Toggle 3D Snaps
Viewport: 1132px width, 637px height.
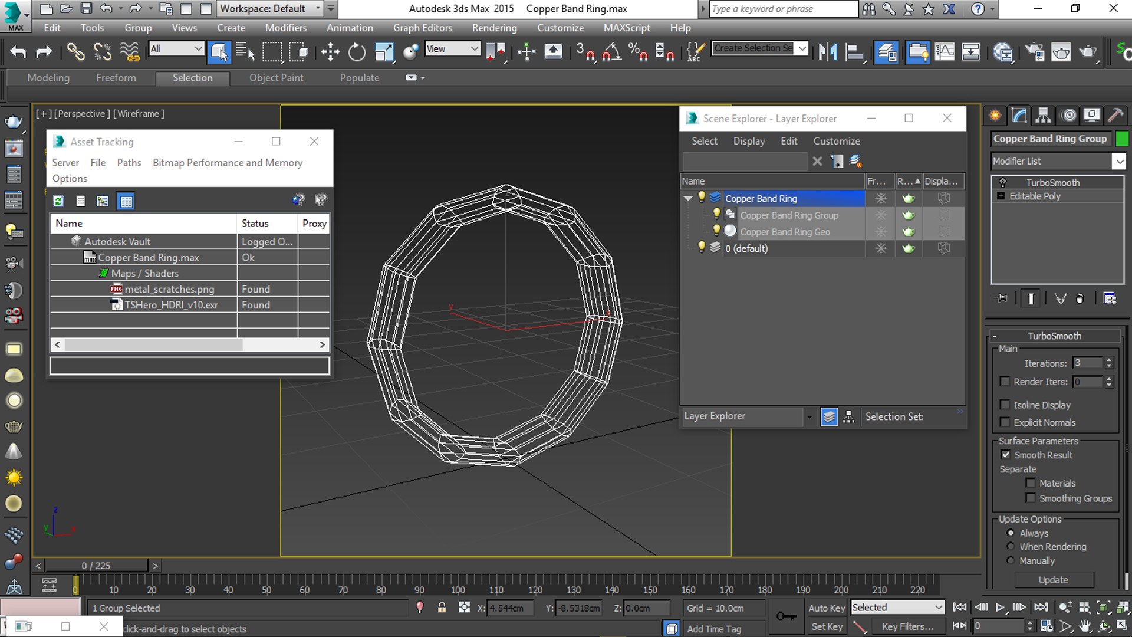585,52
